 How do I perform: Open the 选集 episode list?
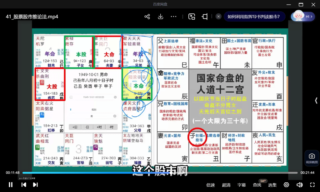click(272, 185)
